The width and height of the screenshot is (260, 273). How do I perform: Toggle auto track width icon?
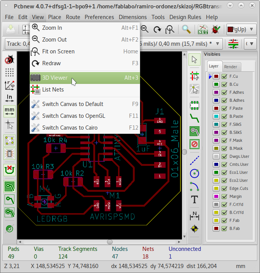[233, 44]
